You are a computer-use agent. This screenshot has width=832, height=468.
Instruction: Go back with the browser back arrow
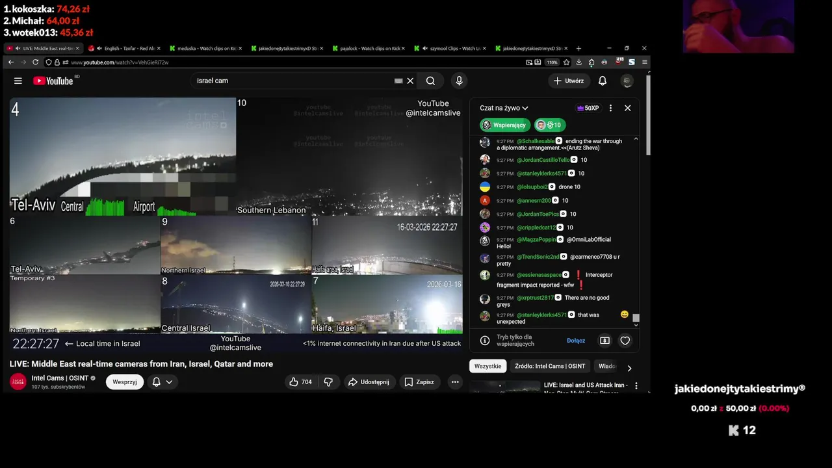pos(11,62)
